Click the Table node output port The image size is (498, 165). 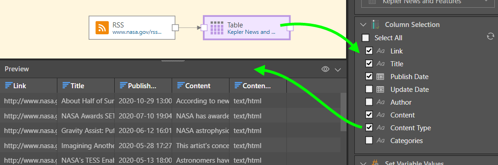click(x=290, y=28)
